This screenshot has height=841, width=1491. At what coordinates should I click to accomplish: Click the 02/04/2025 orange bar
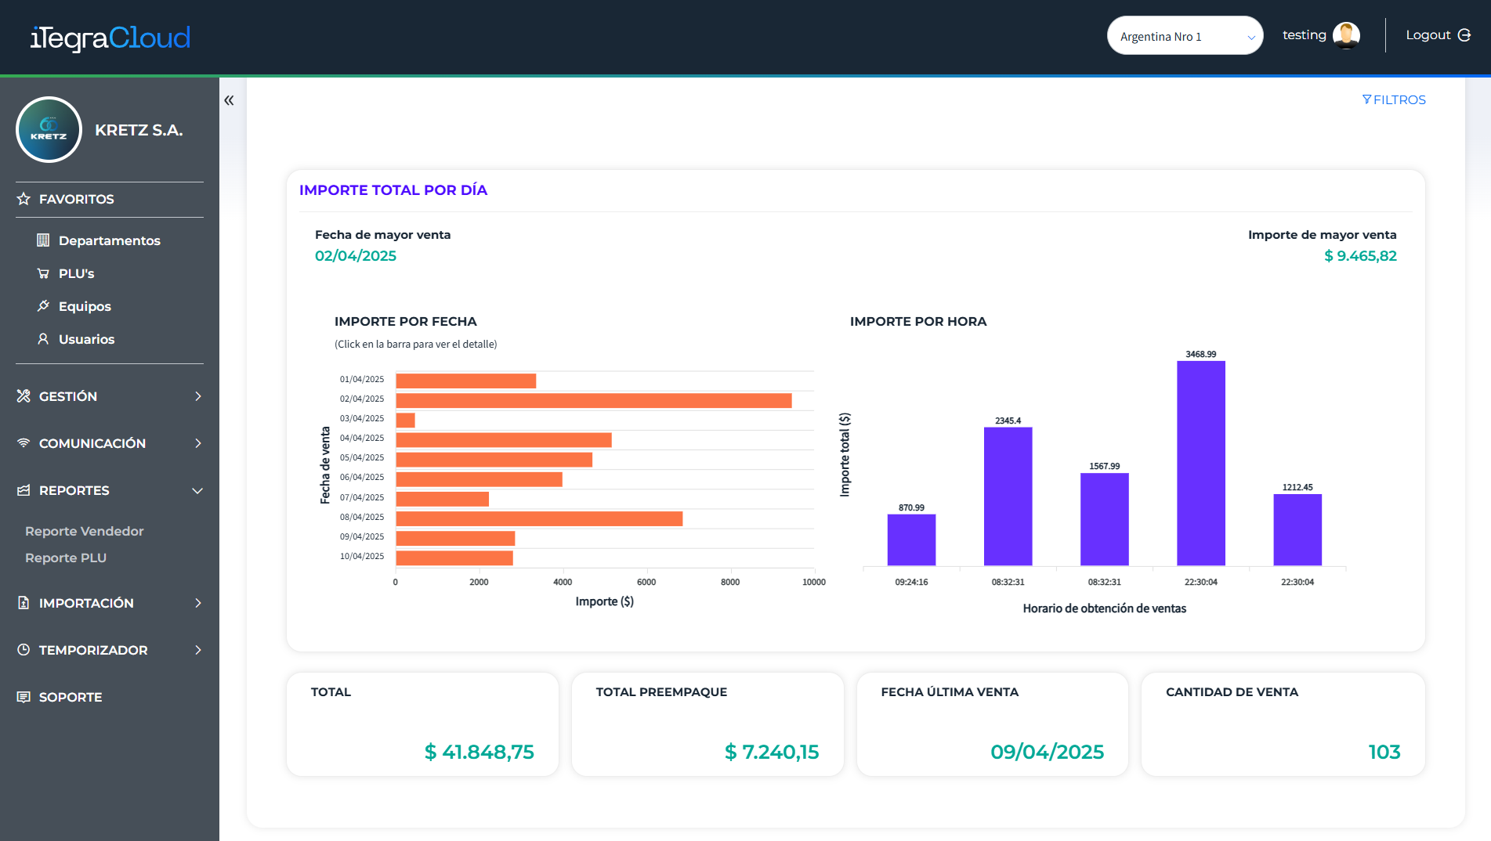[593, 400]
